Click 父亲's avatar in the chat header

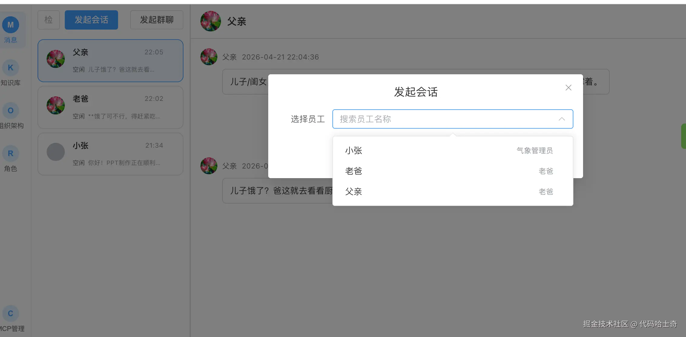point(210,21)
